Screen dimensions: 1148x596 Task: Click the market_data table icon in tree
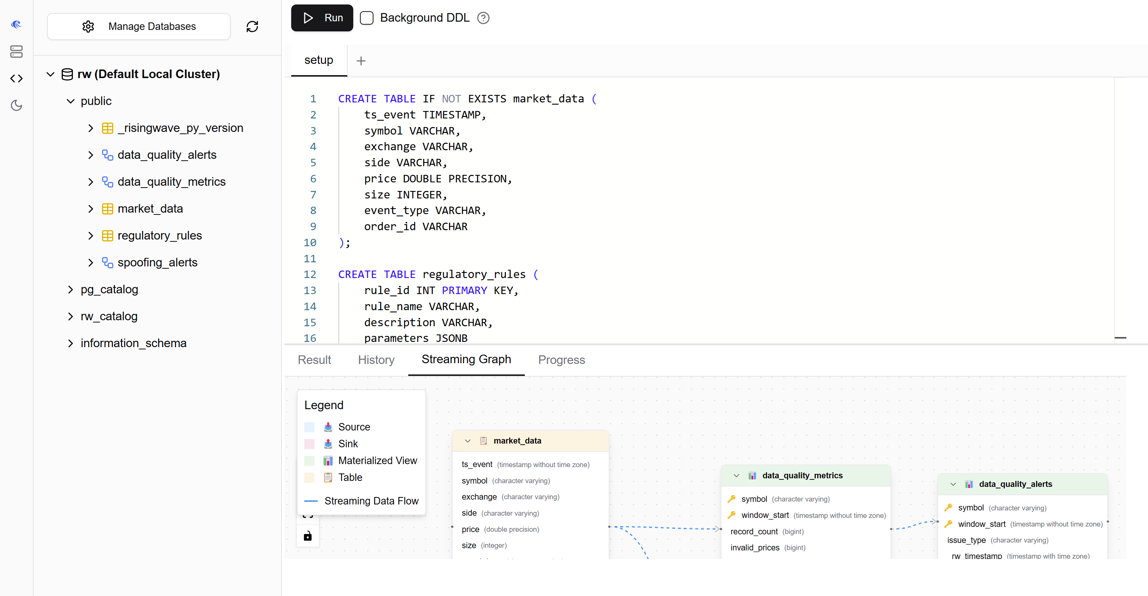coord(107,209)
